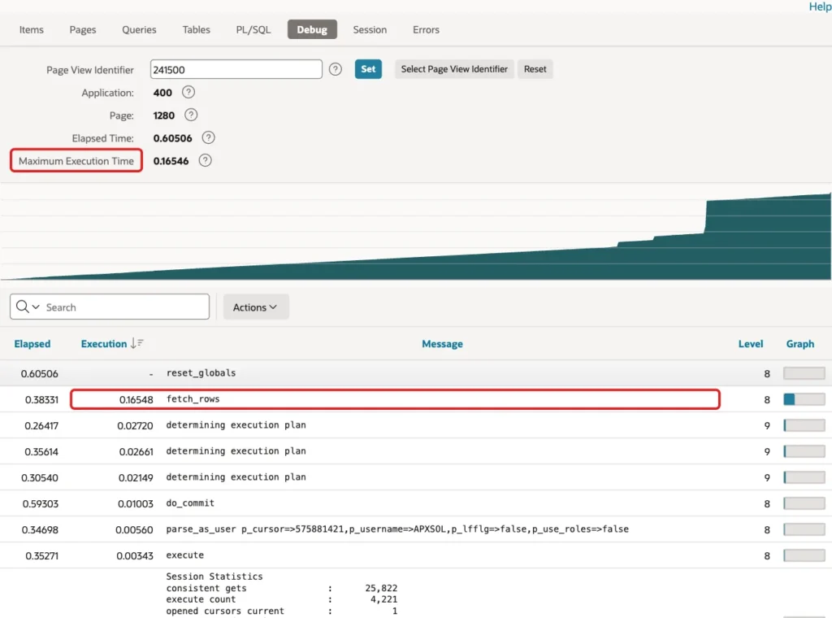Click the Execution column sort arrow icon

[x=136, y=343]
